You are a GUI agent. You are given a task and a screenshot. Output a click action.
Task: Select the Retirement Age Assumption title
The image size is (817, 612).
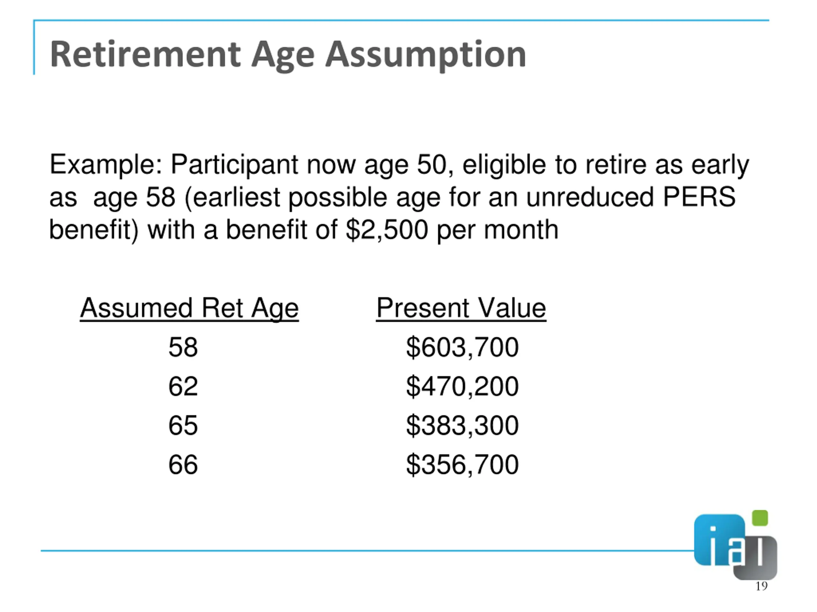288,55
